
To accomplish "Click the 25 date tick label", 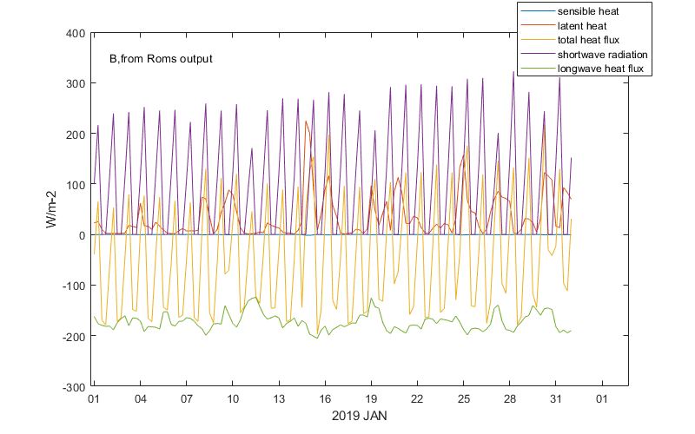I will tap(464, 399).
